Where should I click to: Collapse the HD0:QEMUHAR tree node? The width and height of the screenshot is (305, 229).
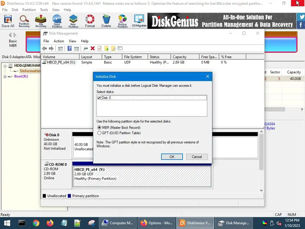[5, 66]
